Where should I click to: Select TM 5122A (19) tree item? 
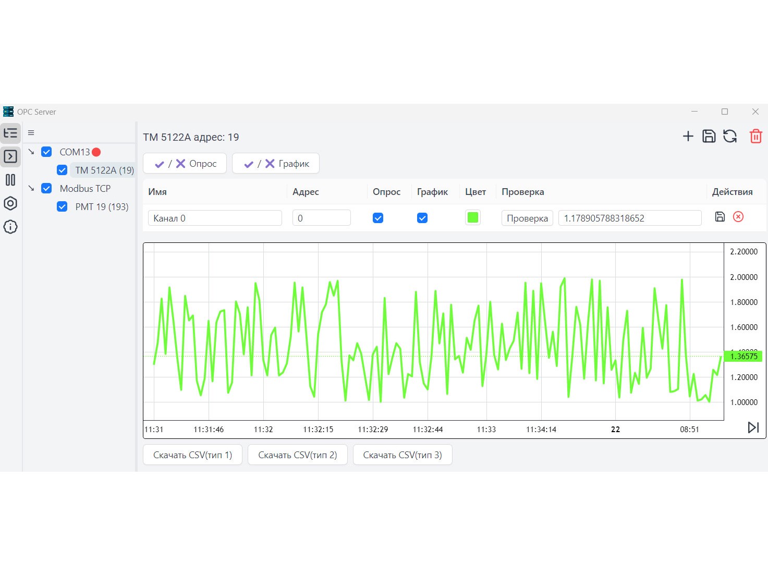104,170
